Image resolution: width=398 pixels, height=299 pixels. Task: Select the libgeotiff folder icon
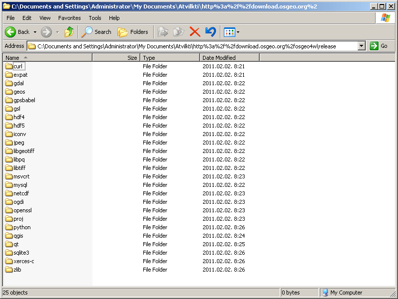[x=8, y=151]
